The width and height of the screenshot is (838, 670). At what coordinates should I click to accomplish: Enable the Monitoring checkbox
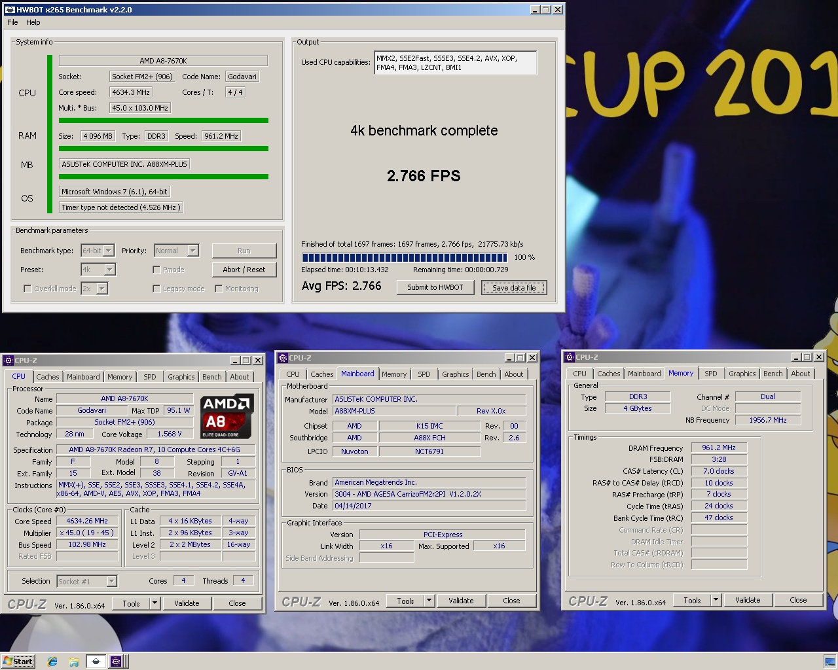[x=219, y=289]
